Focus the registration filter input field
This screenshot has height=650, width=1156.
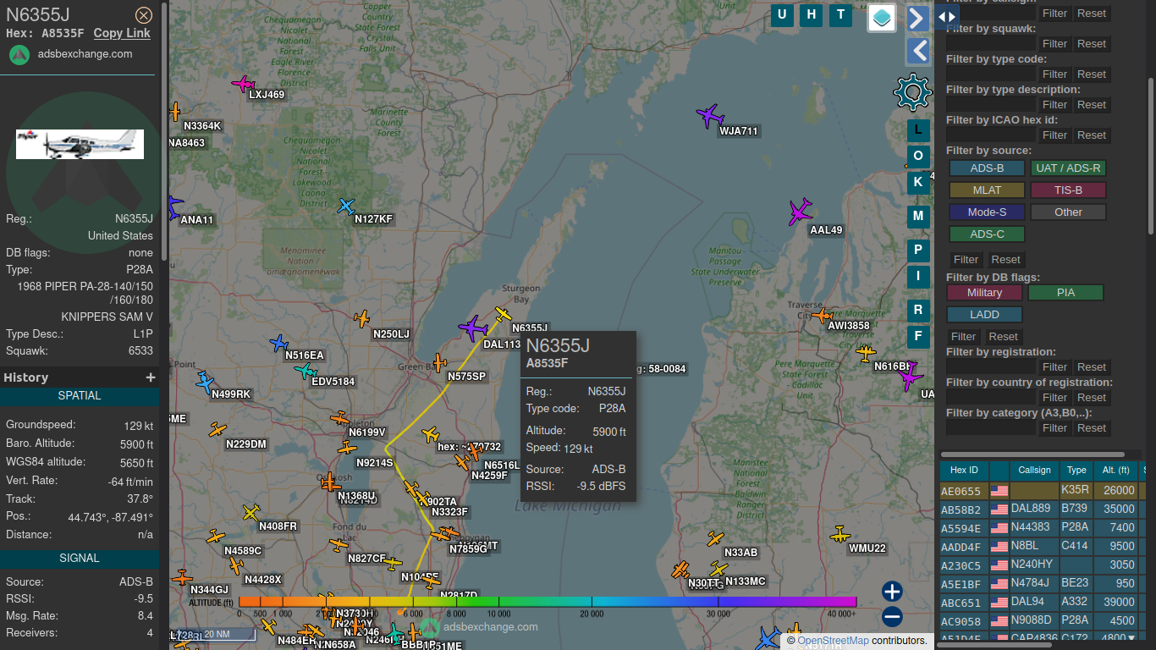pos(991,367)
